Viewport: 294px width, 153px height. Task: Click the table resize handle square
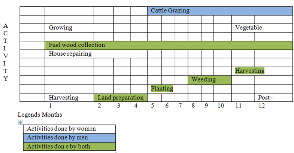[116, 152]
